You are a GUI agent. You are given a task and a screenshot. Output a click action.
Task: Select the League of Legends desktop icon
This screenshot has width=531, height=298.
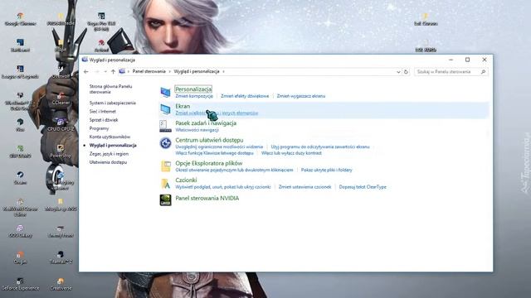click(20, 72)
